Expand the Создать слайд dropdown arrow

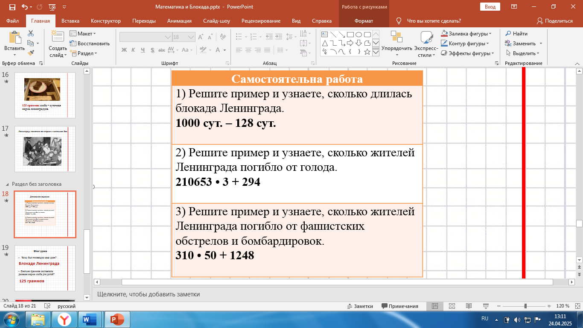[66, 55]
